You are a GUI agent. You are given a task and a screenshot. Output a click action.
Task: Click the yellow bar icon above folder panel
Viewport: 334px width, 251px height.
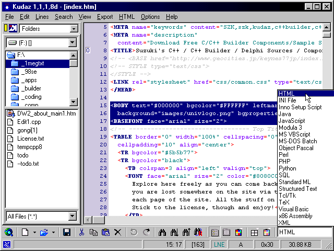point(6,28)
